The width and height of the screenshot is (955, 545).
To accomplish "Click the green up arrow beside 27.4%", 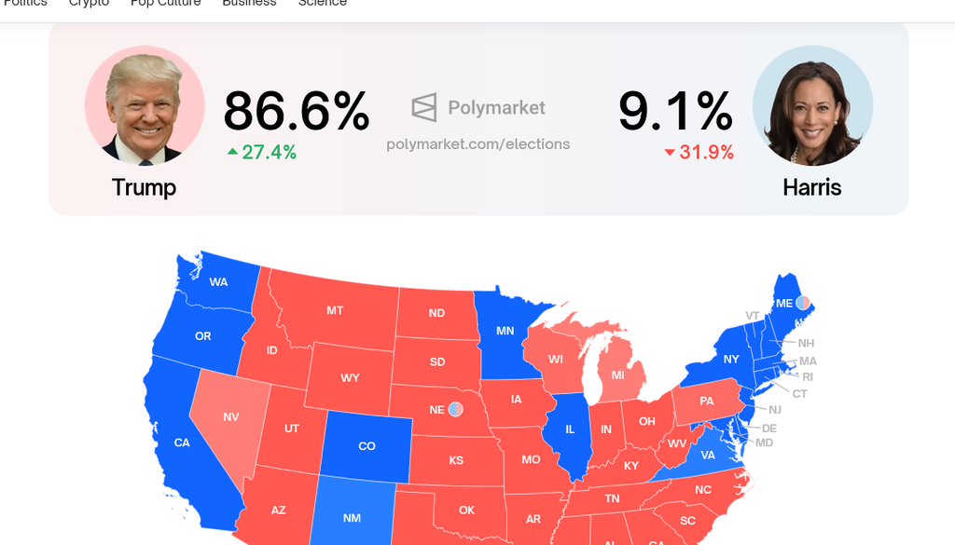I will pyautogui.click(x=232, y=152).
